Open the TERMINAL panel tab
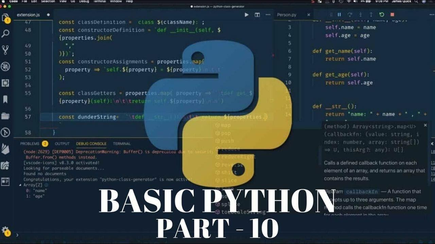435x244 pixels. click(122, 144)
